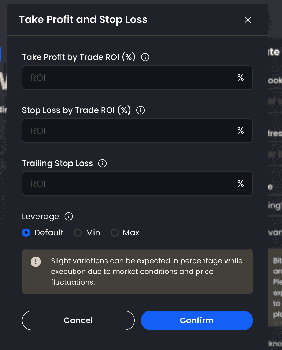Screen dimensions: 282x350
Task: Click the Trailing Stop Loss label text
Action: click(57, 163)
